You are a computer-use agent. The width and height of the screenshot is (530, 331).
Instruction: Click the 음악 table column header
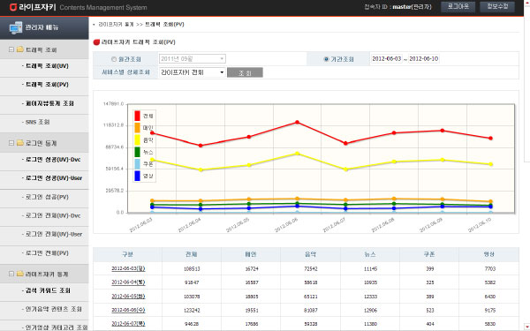pyautogui.click(x=310, y=254)
